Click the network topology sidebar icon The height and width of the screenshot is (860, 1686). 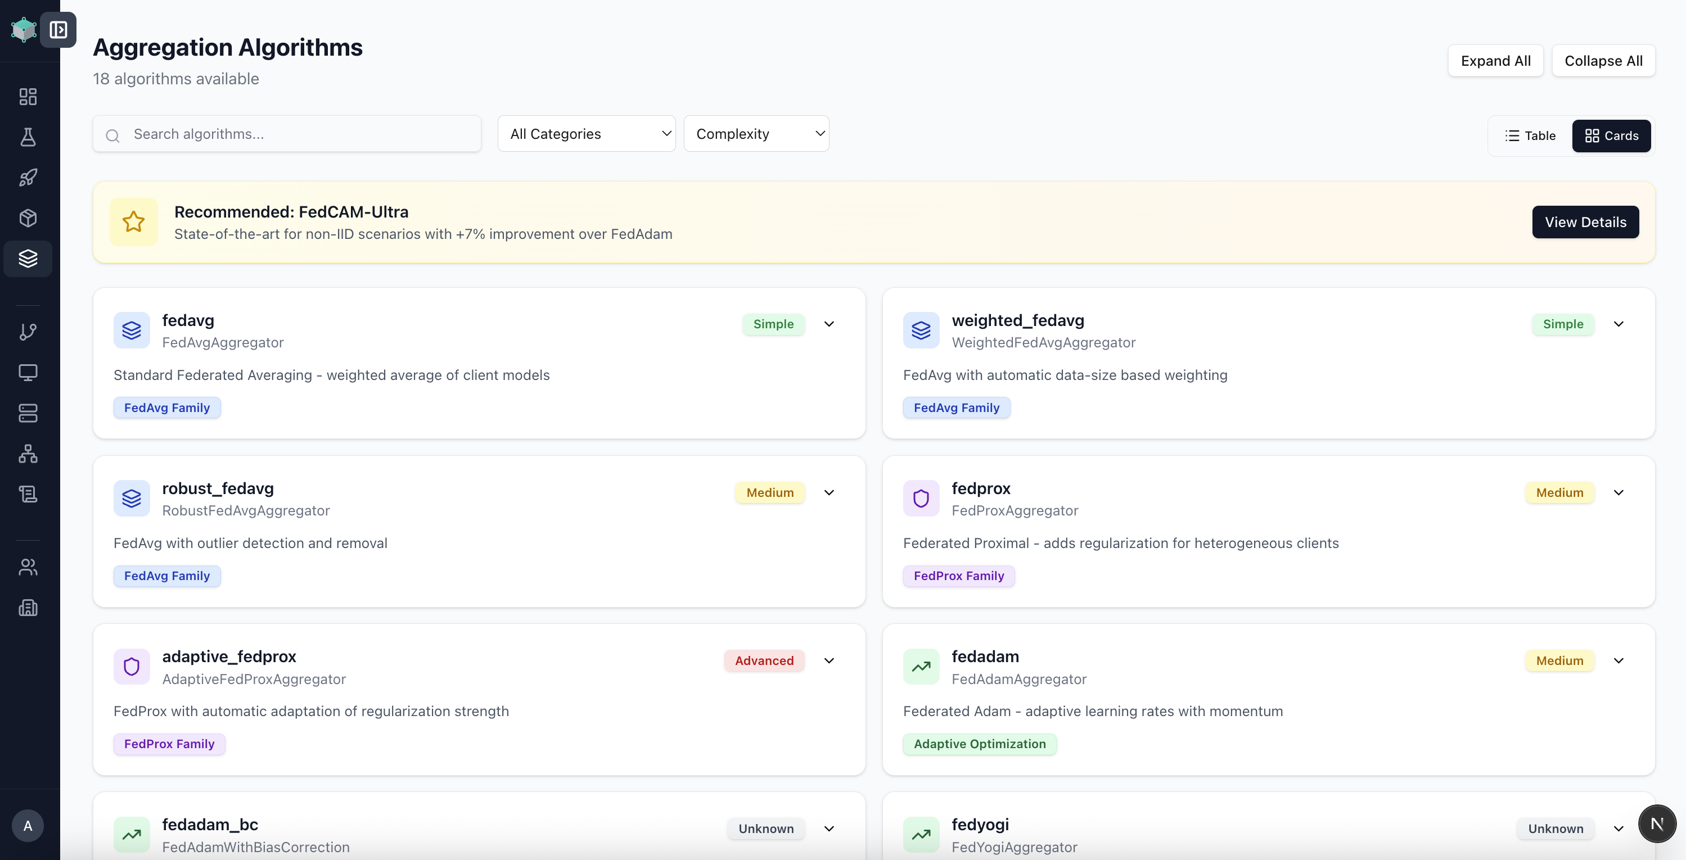click(x=28, y=454)
